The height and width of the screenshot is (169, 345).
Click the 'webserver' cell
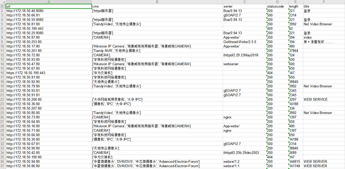(244, 64)
